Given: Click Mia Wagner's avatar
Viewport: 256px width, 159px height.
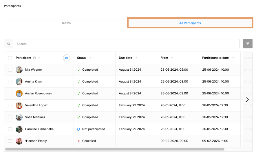Looking at the screenshot, I should pyautogui.click(x=19, y=70).
